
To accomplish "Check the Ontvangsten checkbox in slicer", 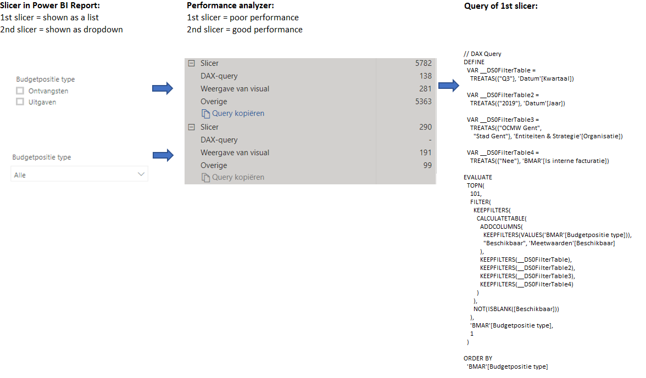I will point(20,91).
